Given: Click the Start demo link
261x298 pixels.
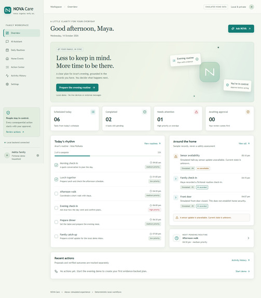Looking at the screenshot, I should pyautogui.click(x=243, y=271).
